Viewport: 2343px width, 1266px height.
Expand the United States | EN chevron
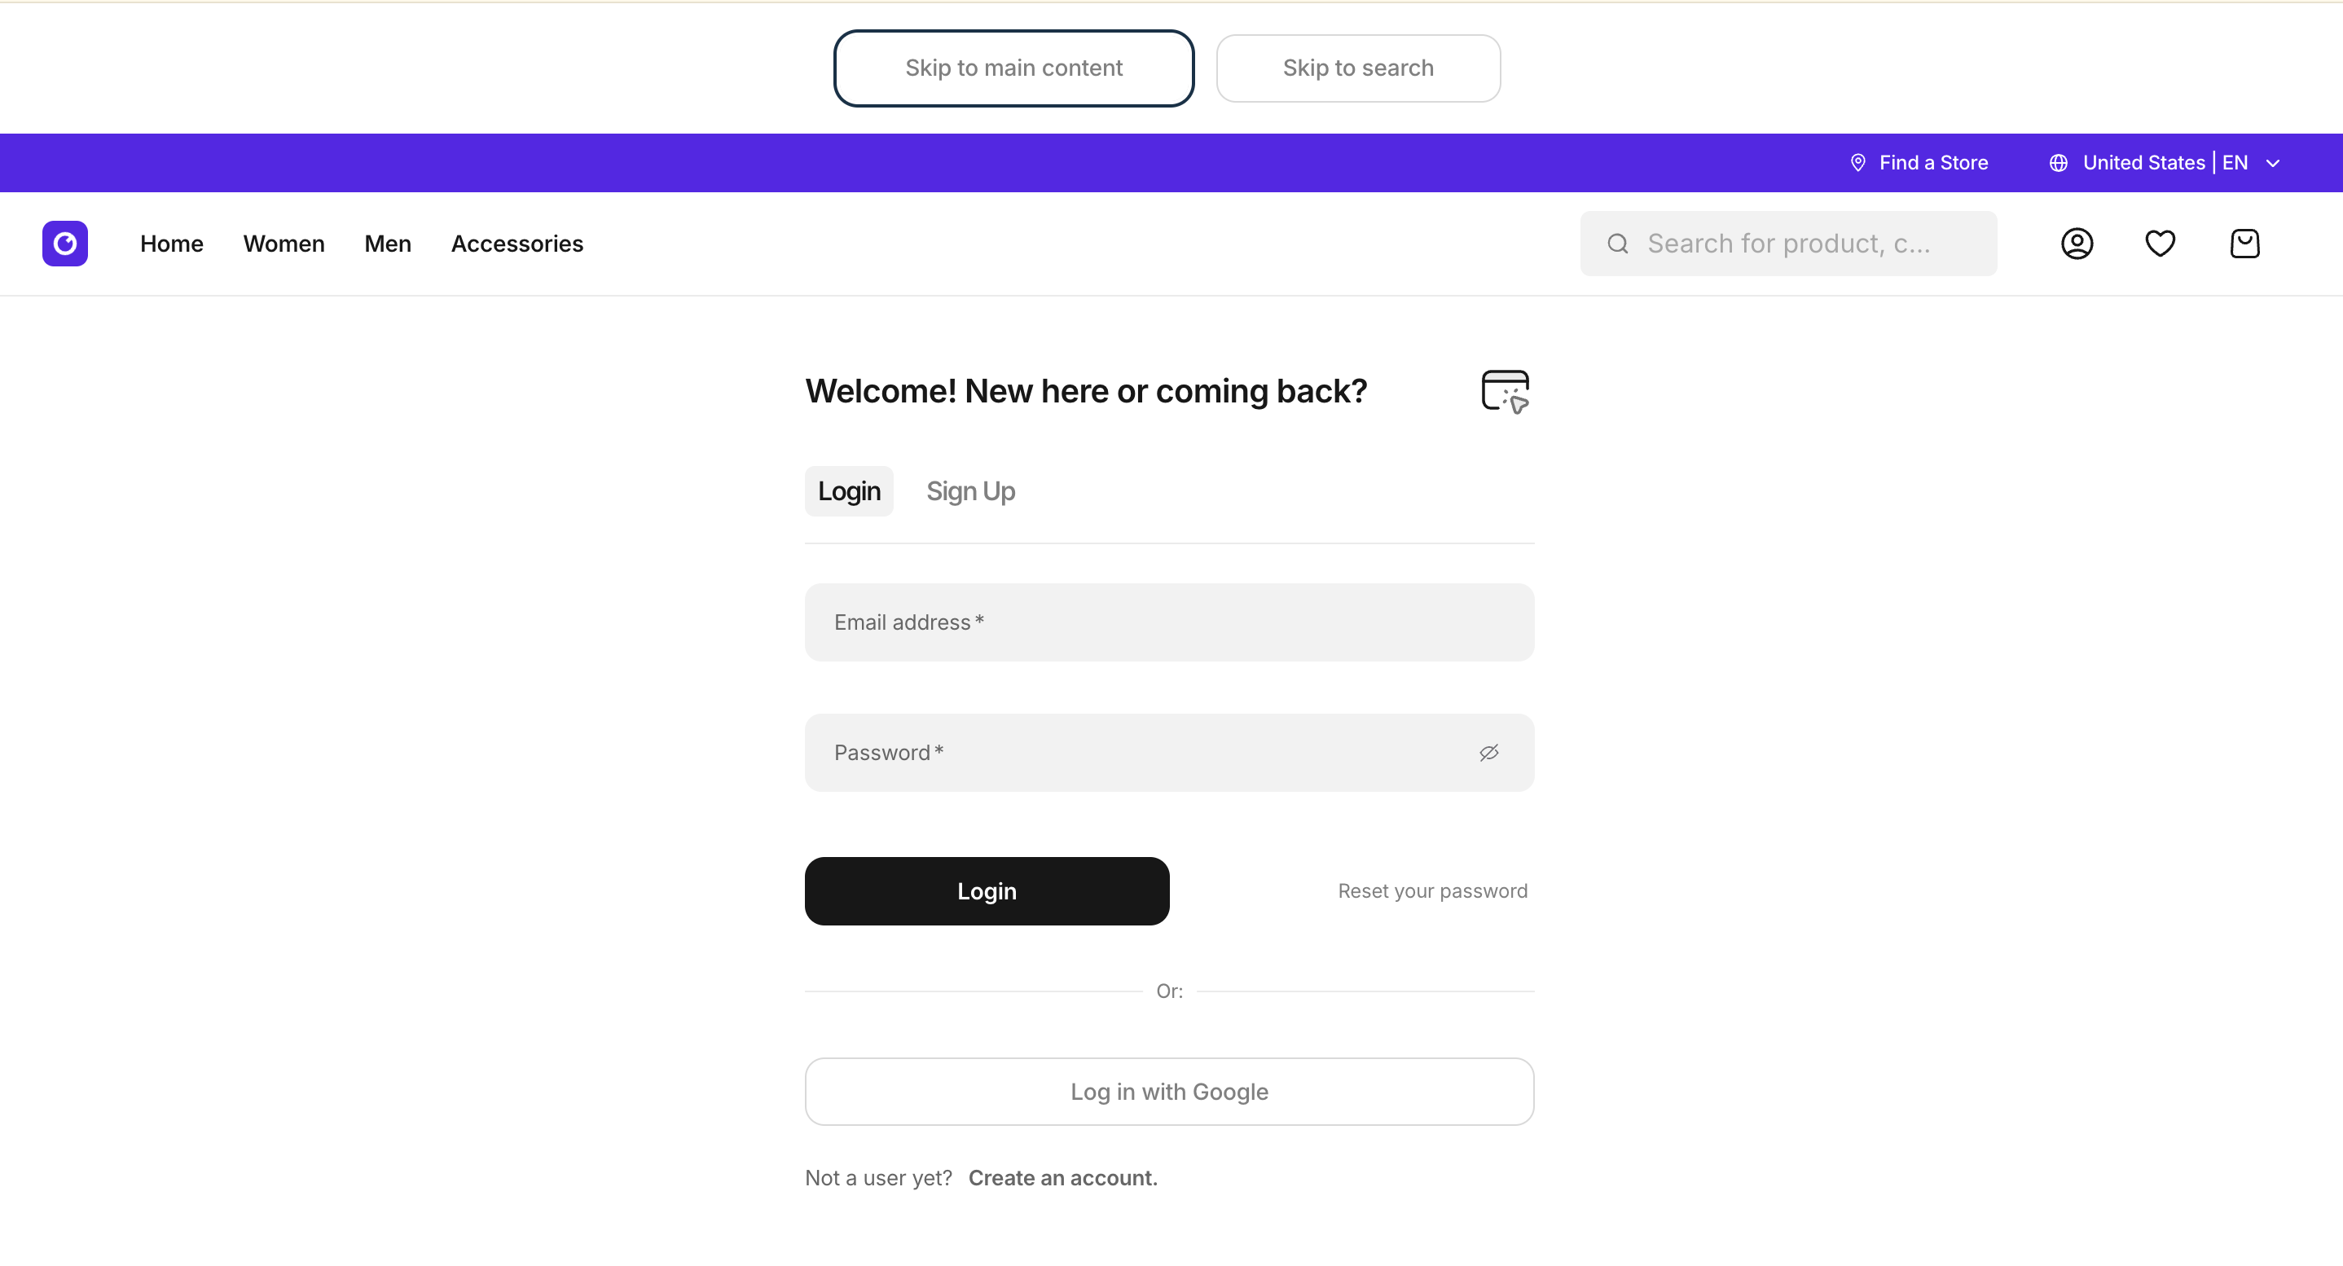2273,164
